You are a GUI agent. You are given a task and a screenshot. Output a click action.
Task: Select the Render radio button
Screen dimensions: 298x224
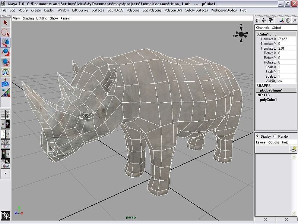pyautogui.click(x=275, y=136)
